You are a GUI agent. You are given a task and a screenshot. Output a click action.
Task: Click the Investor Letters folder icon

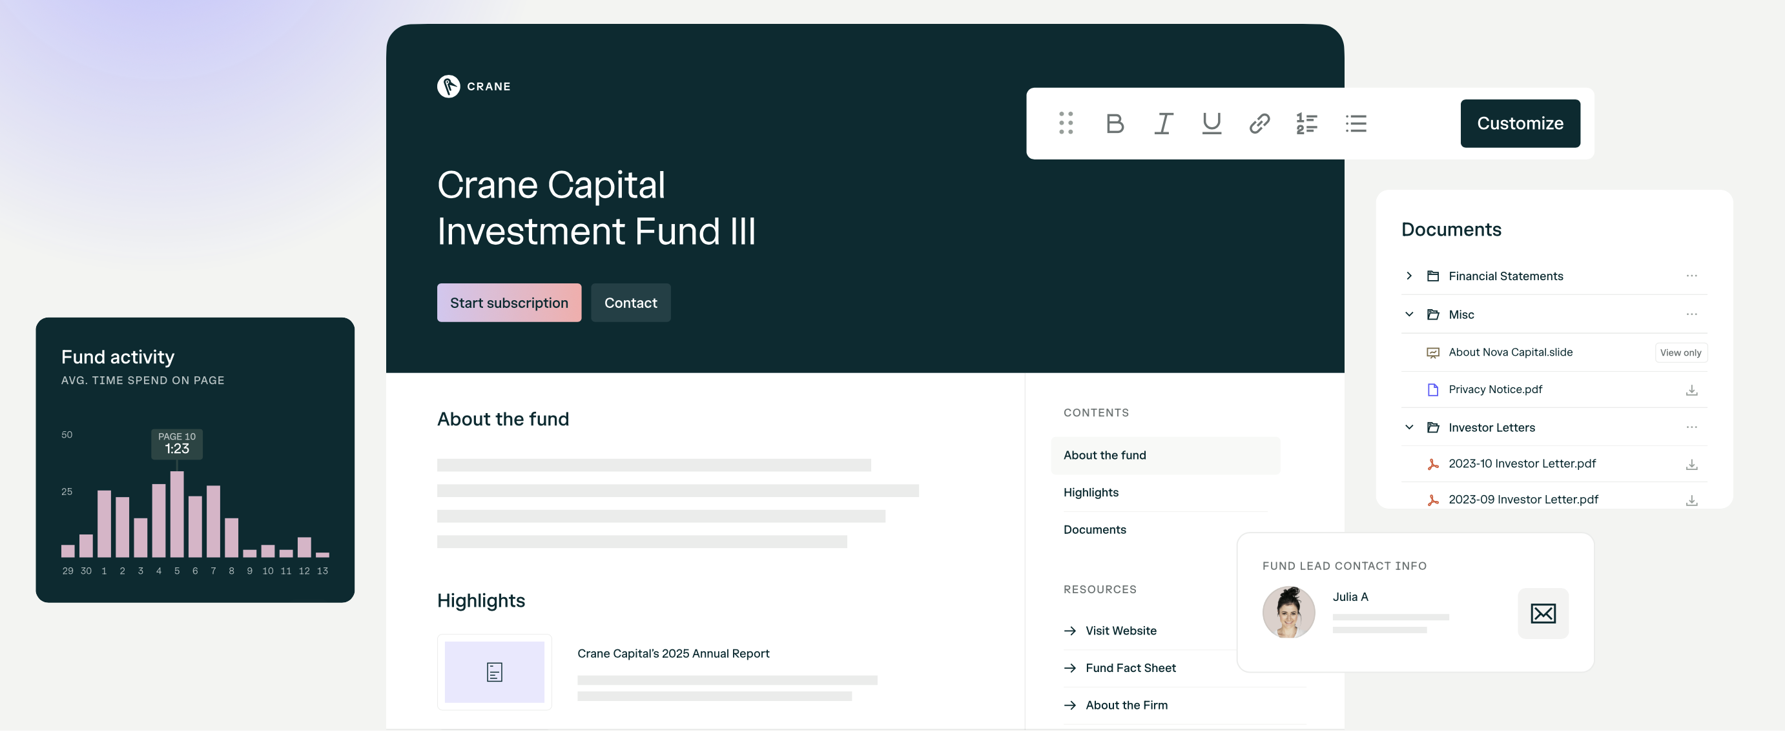(1432, 427)
